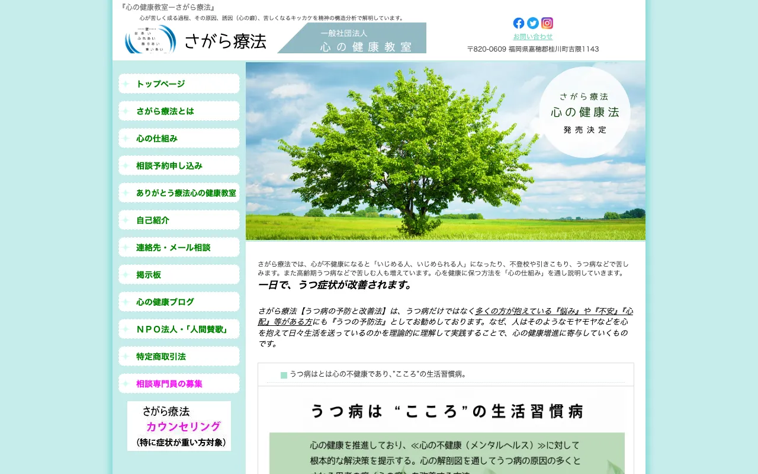Viewport: 758px width, 474px height.
Task: Open the お問い合わせ contact link
Action: point(533,37)
